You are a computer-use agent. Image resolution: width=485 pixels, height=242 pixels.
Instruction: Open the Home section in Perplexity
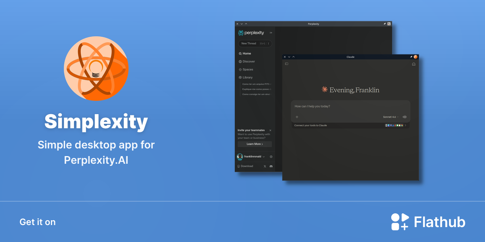[245, 54]
